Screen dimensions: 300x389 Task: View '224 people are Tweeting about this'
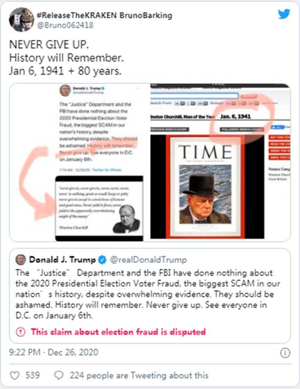tap(139, 375)
